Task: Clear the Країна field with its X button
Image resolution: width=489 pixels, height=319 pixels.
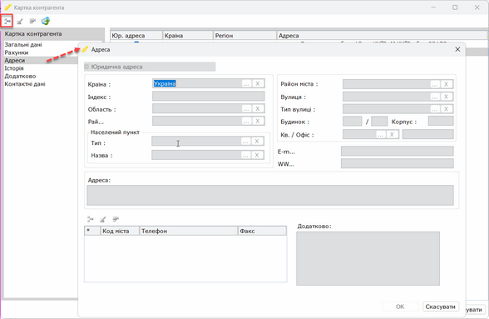Action: click(258, 83)
